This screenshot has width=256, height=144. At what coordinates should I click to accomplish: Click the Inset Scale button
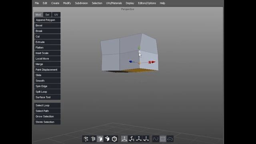(47, 53)
